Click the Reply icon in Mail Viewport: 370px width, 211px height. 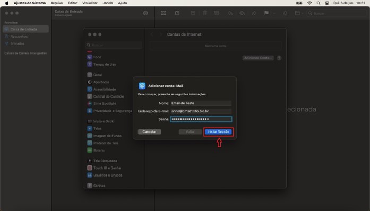tap(230, 13)
